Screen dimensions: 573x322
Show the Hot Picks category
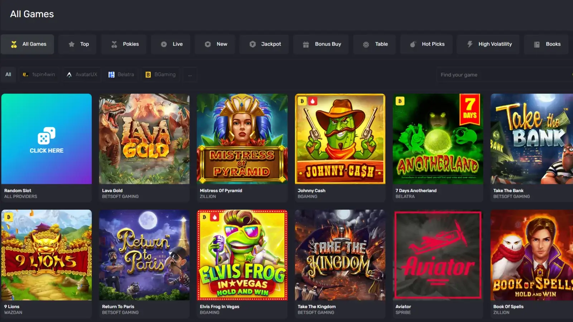[427, 44]
